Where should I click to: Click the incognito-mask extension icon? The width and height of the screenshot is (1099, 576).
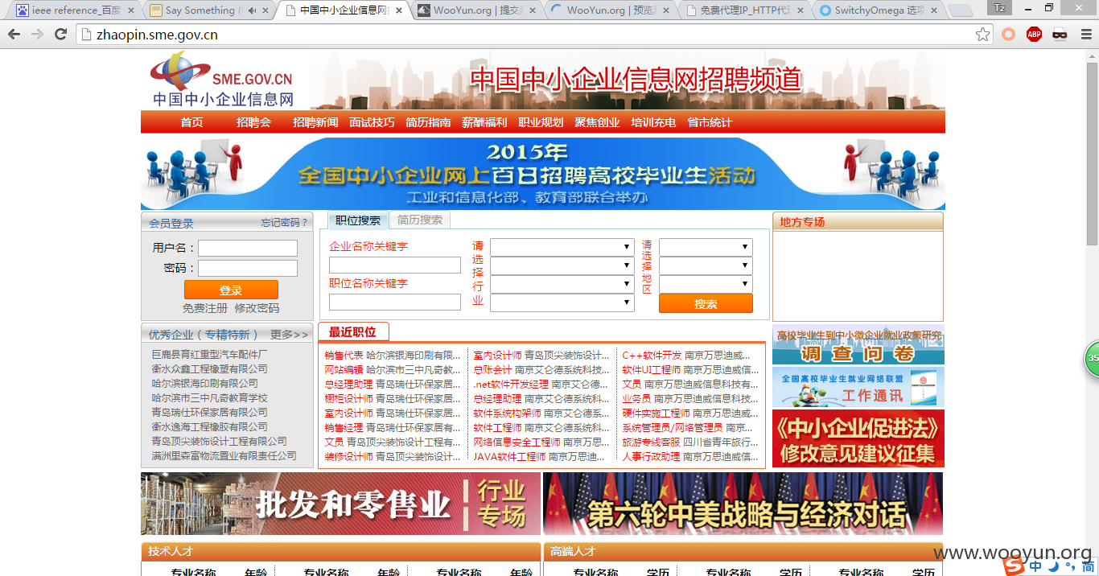click(1060, 35)
